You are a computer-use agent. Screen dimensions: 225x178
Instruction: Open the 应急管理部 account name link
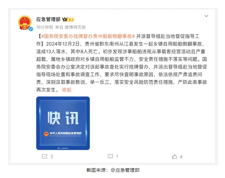pyautogui.click(x=48, y=19)
